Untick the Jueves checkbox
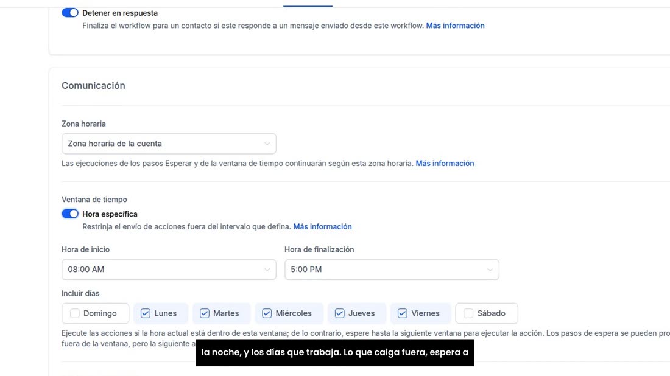670x376 pixels. pyautogui.click(x=339, y=313)
